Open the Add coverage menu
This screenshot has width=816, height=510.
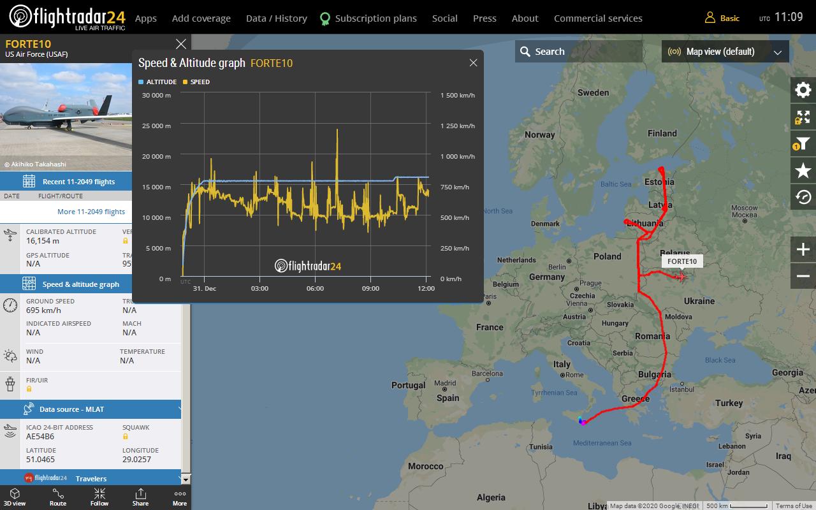pyautogui.click(x=201, y=18)
